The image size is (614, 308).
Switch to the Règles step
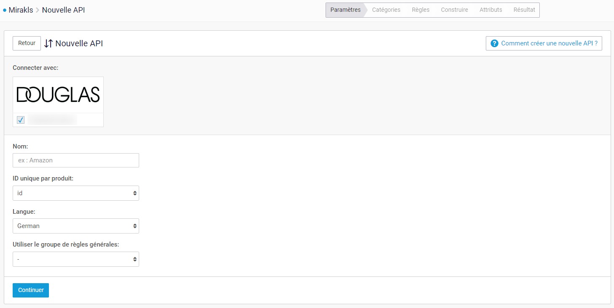click(x=420, y=10)
